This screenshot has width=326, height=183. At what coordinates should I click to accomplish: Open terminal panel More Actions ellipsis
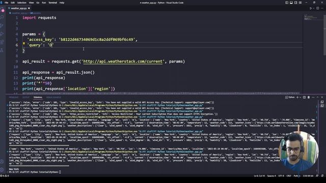313,97
